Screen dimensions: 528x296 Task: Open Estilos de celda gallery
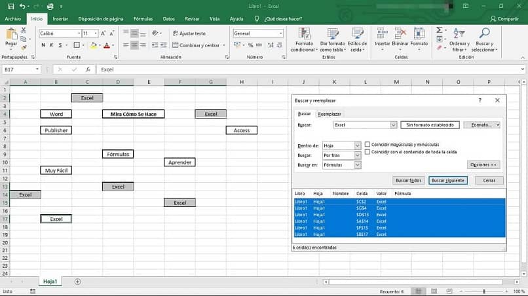click(357, 40)
